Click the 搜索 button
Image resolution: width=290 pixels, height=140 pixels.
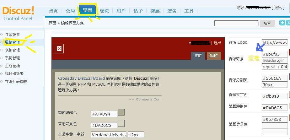[267, 23]
